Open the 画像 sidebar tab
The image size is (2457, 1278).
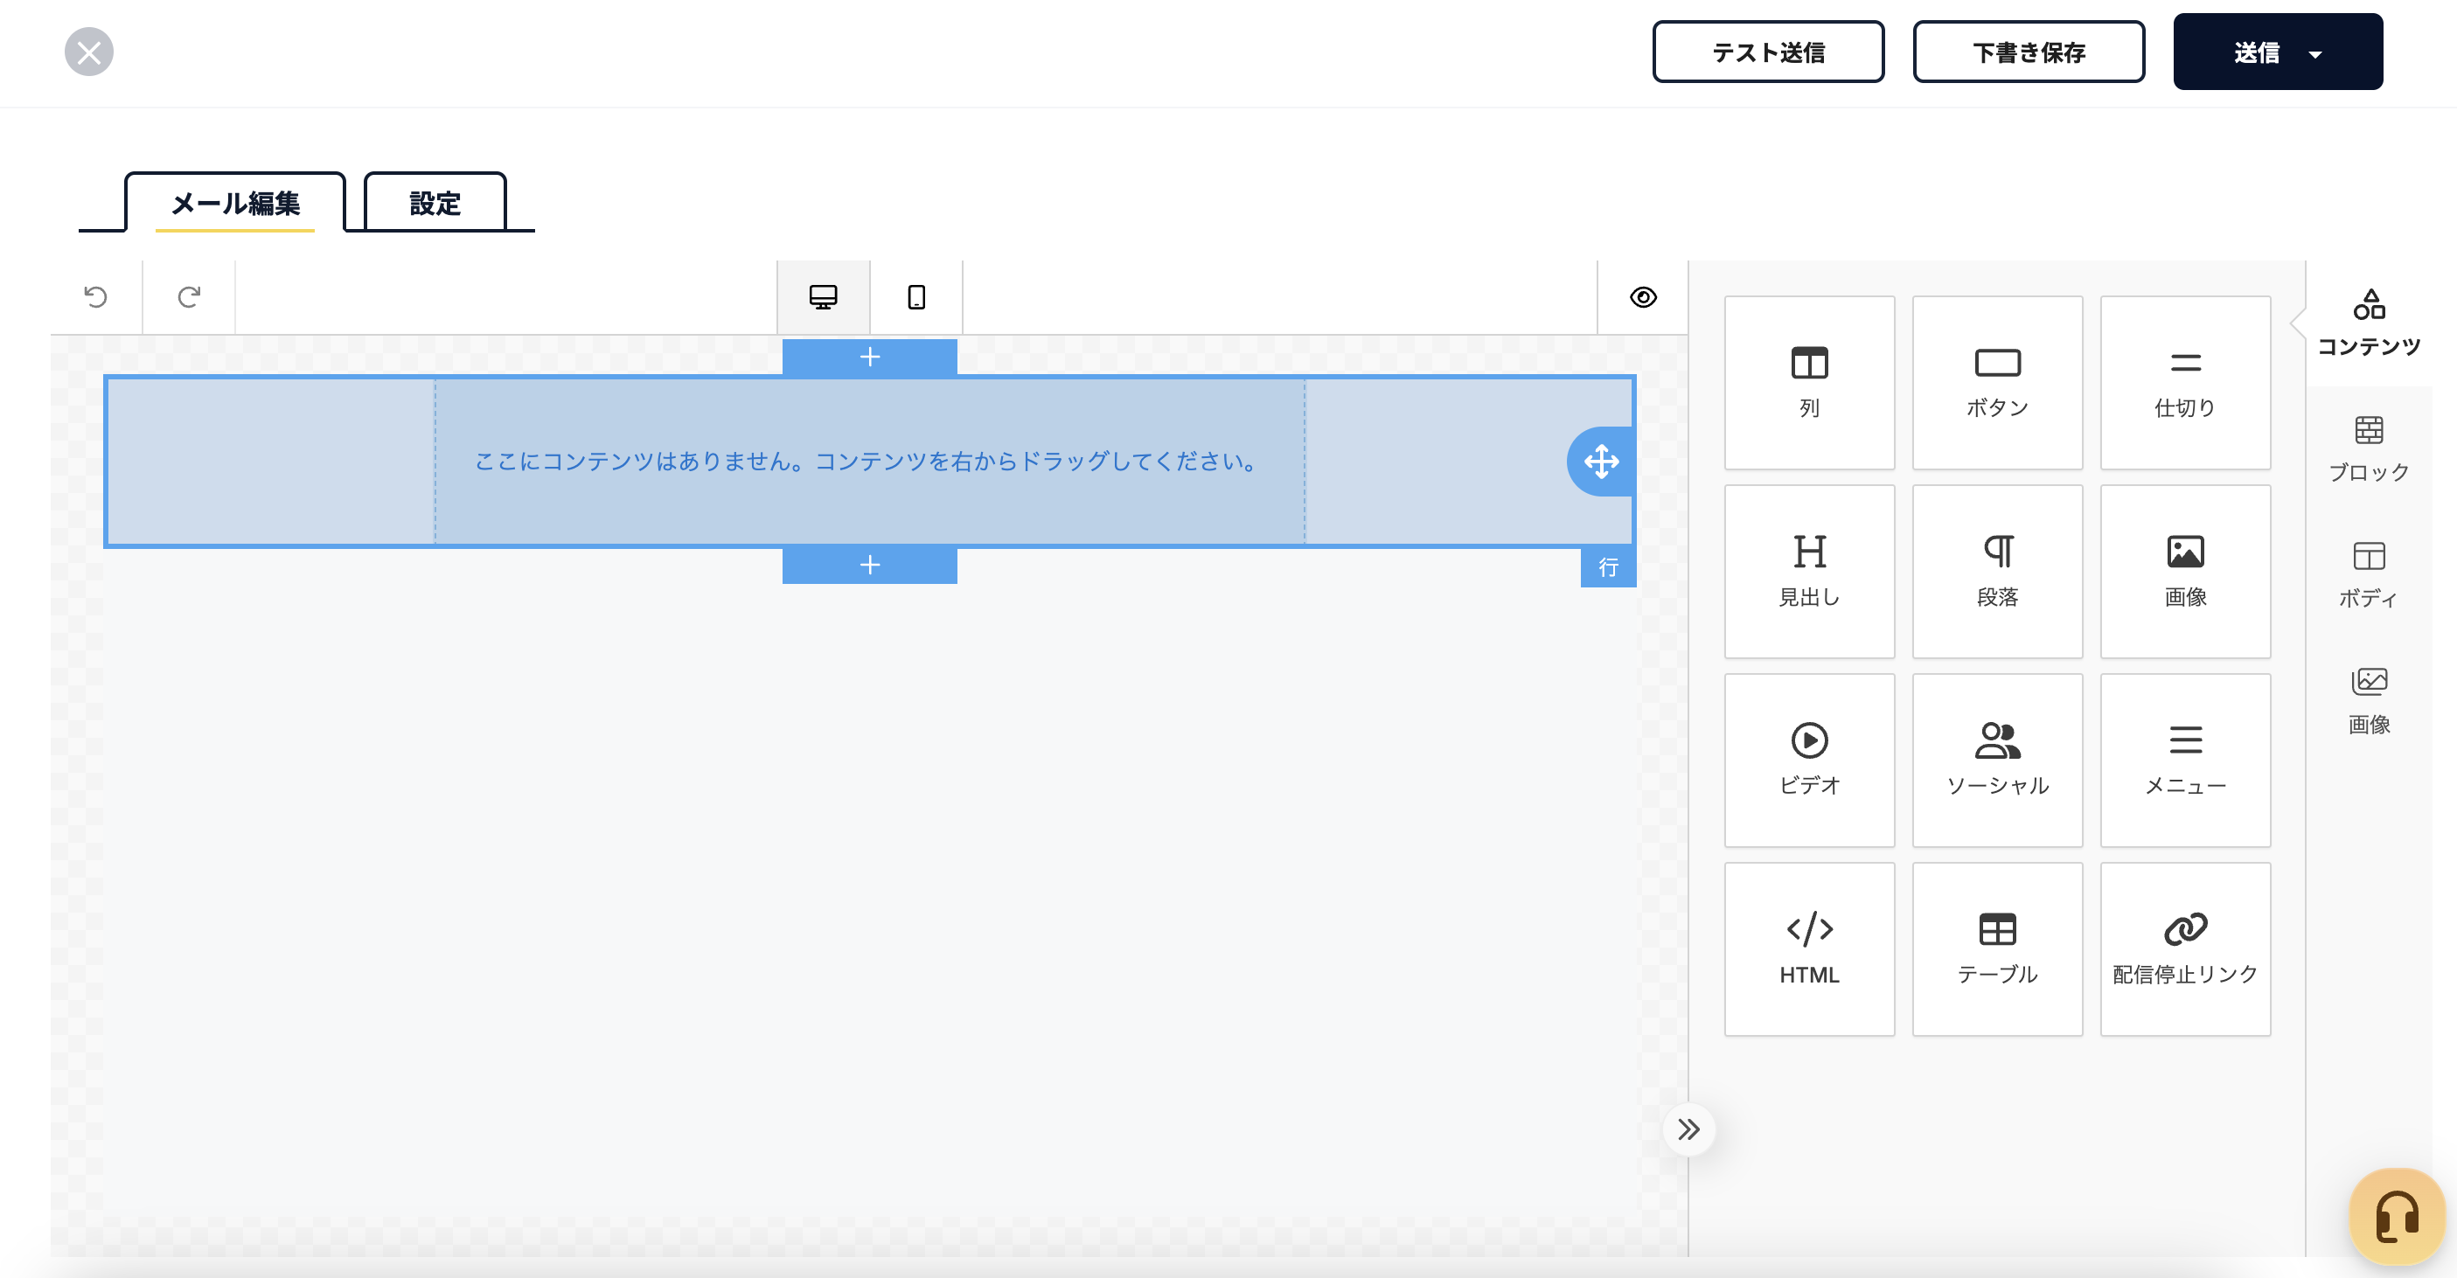point(2369,701)
